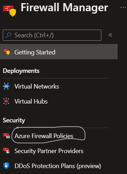
Task: Collapse the sidebar with the double chevron
Action: [110, 35]
